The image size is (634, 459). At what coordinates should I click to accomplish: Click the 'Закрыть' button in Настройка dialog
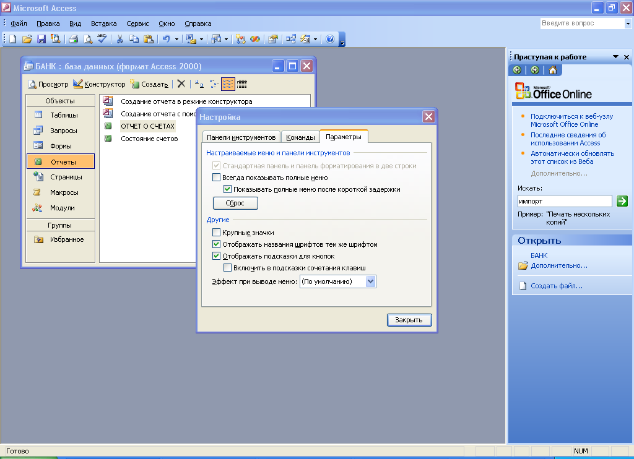[409, 320]
